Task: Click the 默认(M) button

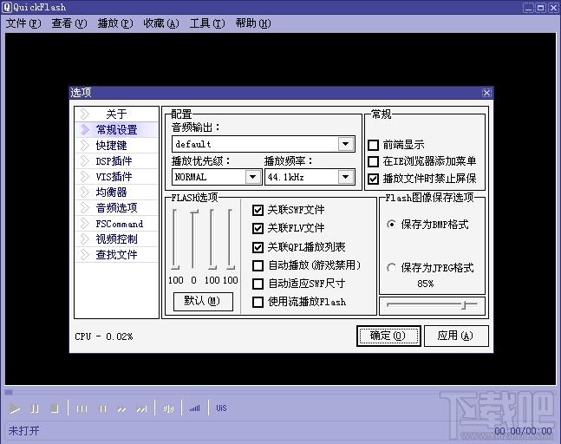Action: pos(203,301)
